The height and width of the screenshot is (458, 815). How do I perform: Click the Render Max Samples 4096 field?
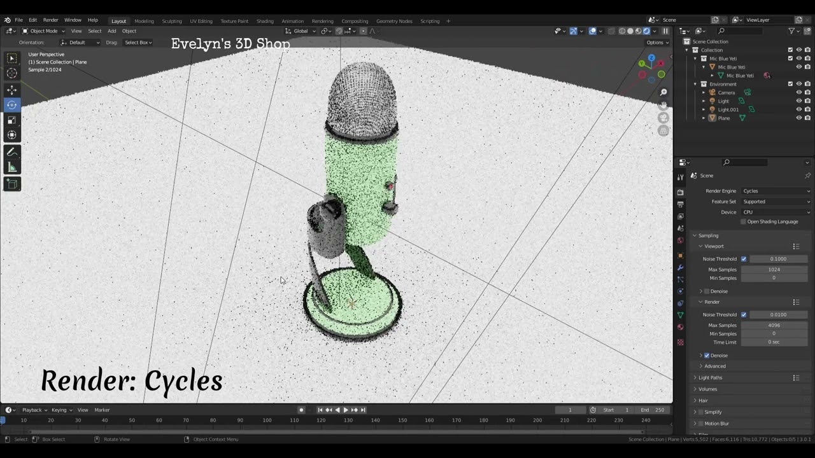coord(774,326)
